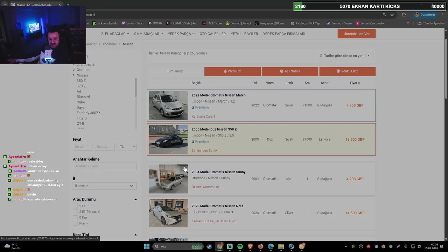Image resolution: width=448 pixels, height=252 pixels.
Task: Expand the 0 KM ARAÇLAR menu
Action: pyautogui.click(x=148, y=34)
